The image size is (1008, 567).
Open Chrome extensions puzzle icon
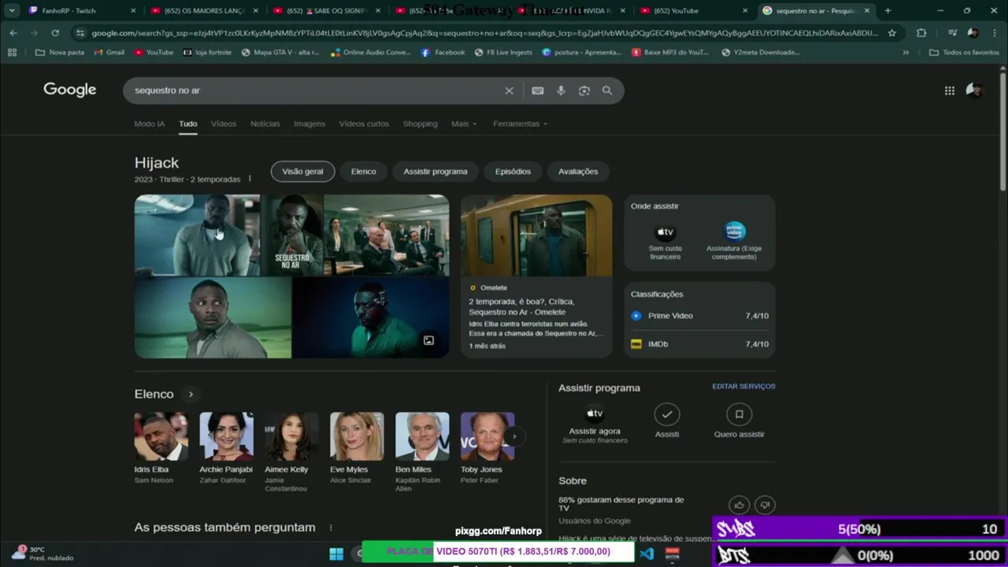point(921,33)
